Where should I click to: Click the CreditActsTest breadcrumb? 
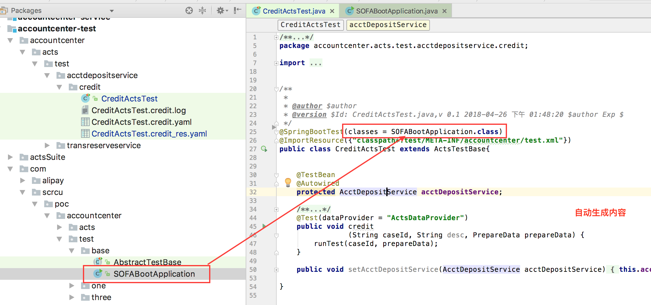pos(310,25)
